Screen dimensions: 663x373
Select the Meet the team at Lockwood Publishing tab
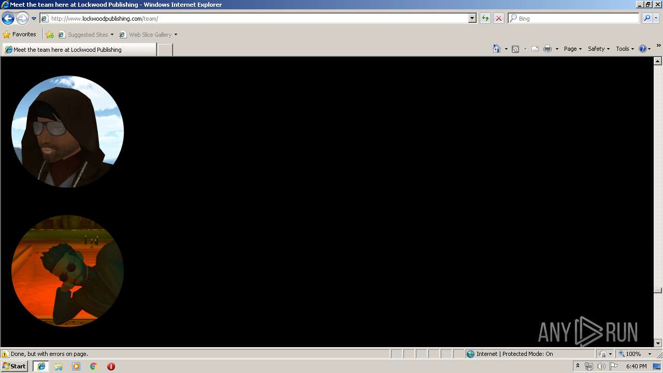[79, 50]
